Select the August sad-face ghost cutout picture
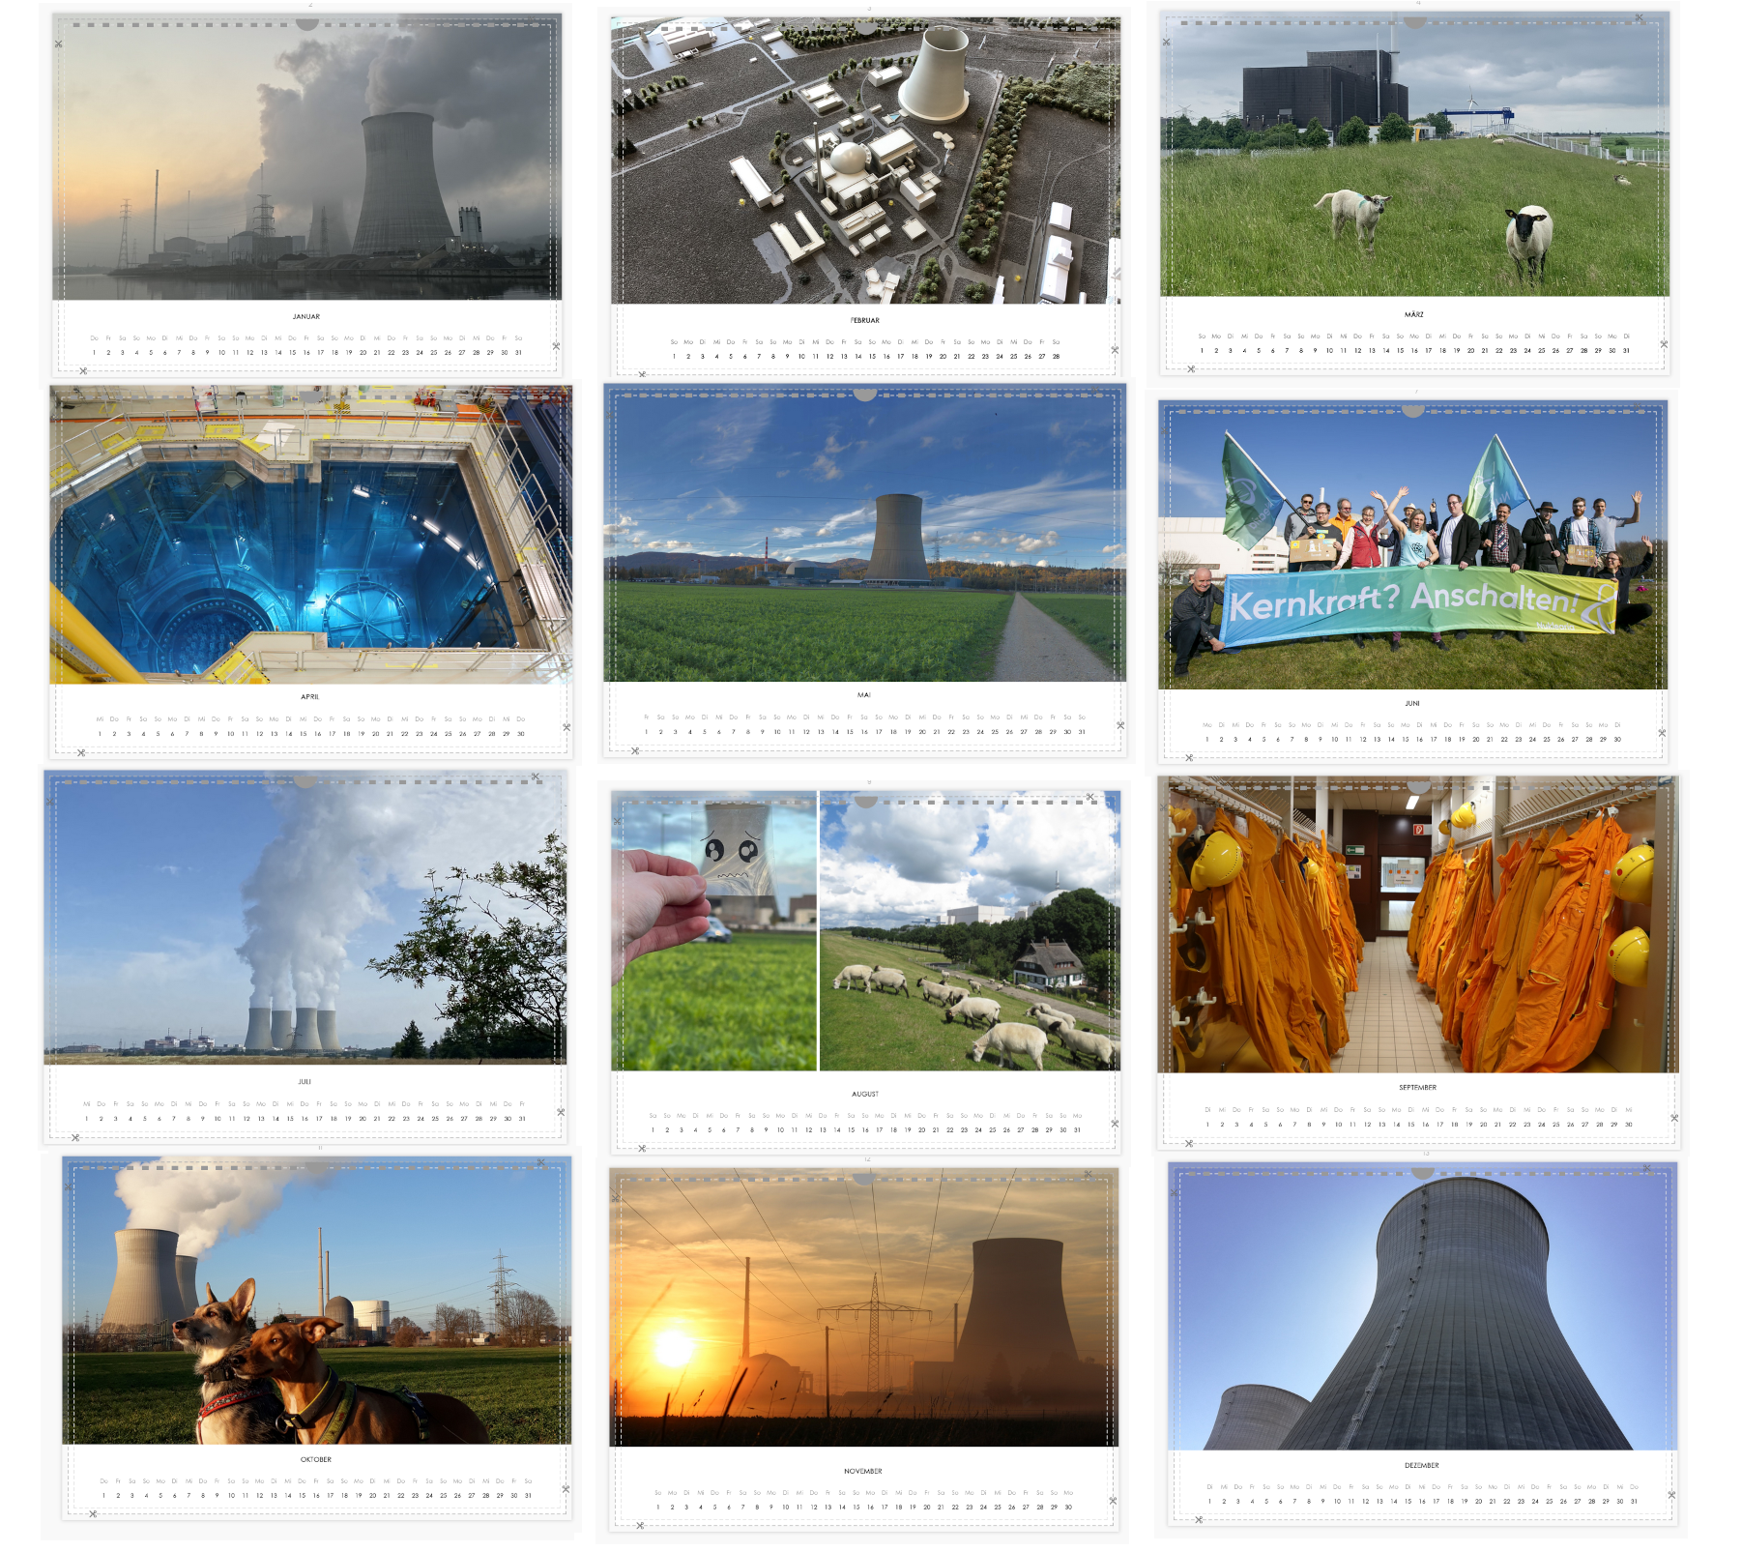Screen dimensions: 1742x1552 coord(714,932)
